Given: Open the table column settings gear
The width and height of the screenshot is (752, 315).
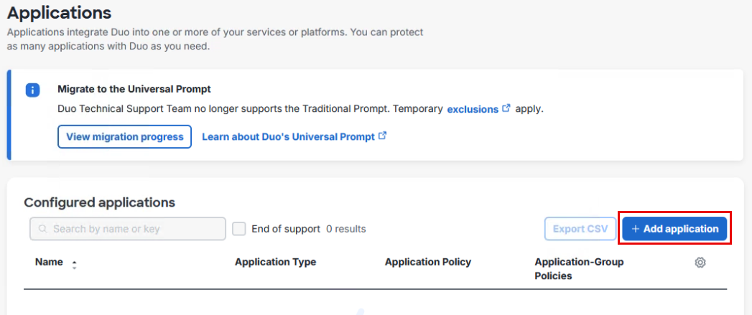Looking at the screenshot, I should click(x=700, y=263).
